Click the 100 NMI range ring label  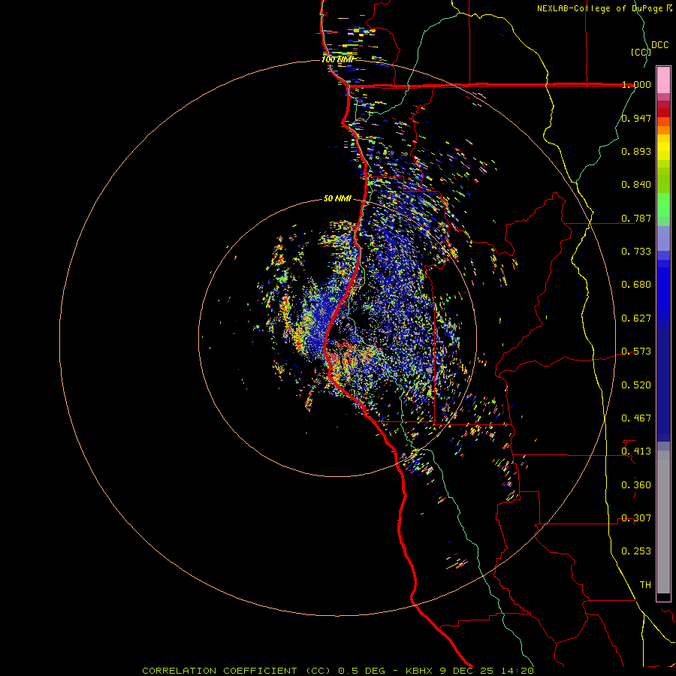(x=336, y=59)
